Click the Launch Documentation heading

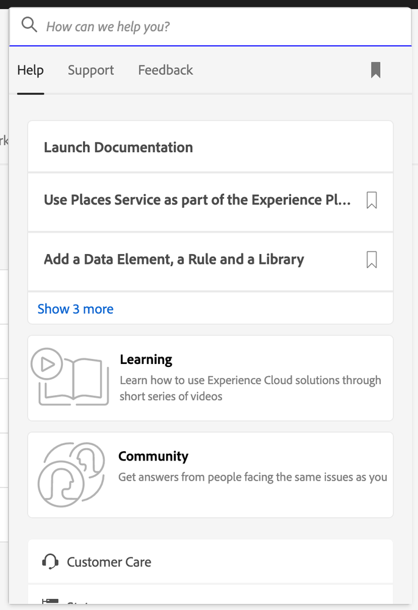[118, 147]
